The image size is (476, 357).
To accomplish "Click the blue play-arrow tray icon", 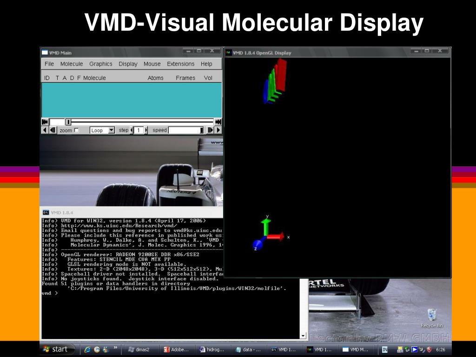I will tap(414, 350).
